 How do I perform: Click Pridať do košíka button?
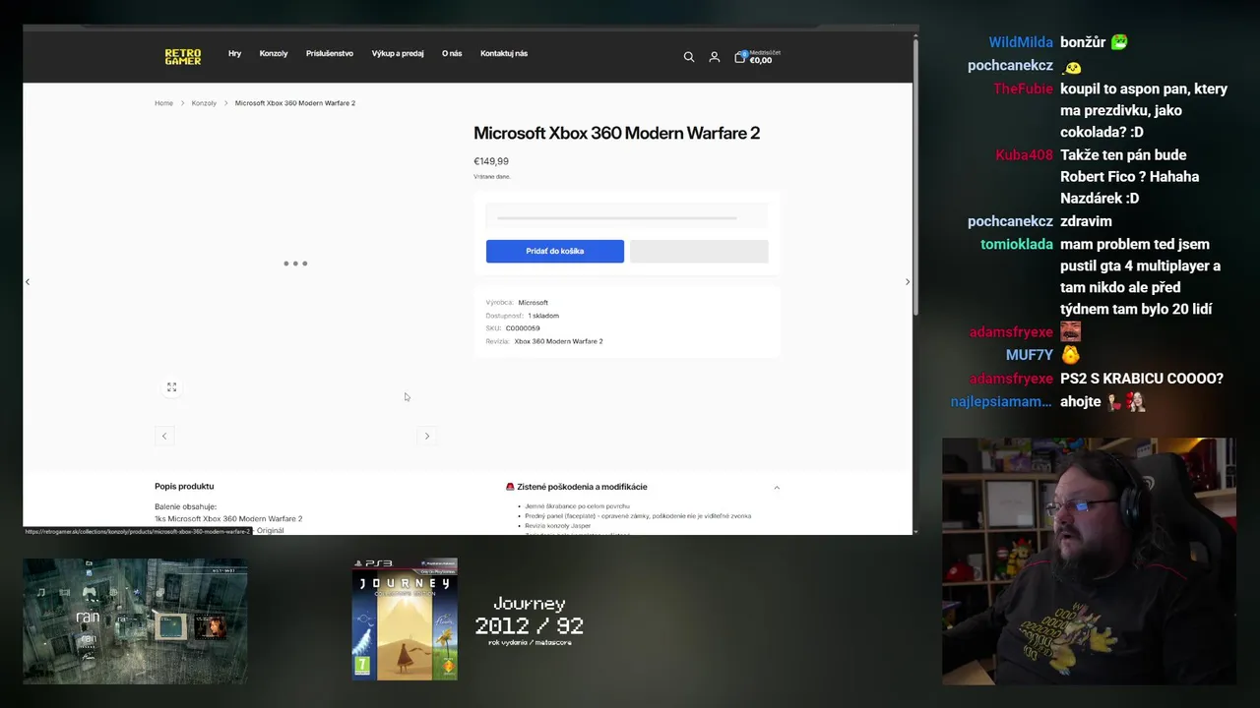coord(555,251)
